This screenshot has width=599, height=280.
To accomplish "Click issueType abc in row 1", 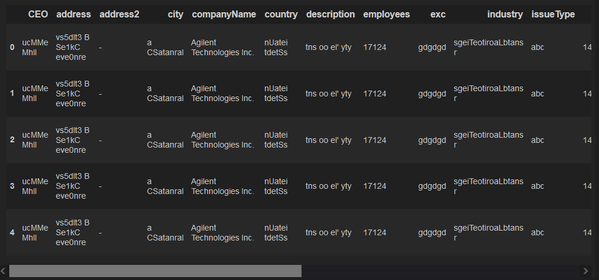I will pos(537,94).
